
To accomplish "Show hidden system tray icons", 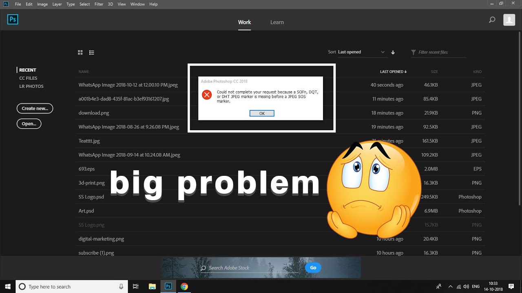I will pyautogui.click(x=450, y=286).
